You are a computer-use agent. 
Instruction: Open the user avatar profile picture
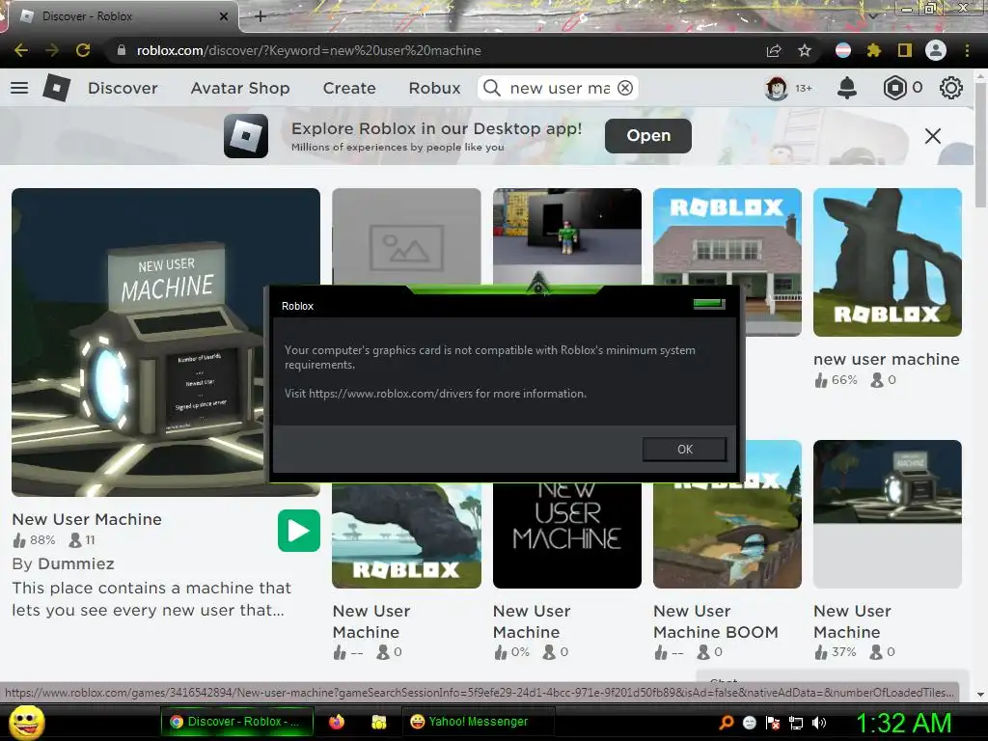pyautogui.click(x=777, y=88)
